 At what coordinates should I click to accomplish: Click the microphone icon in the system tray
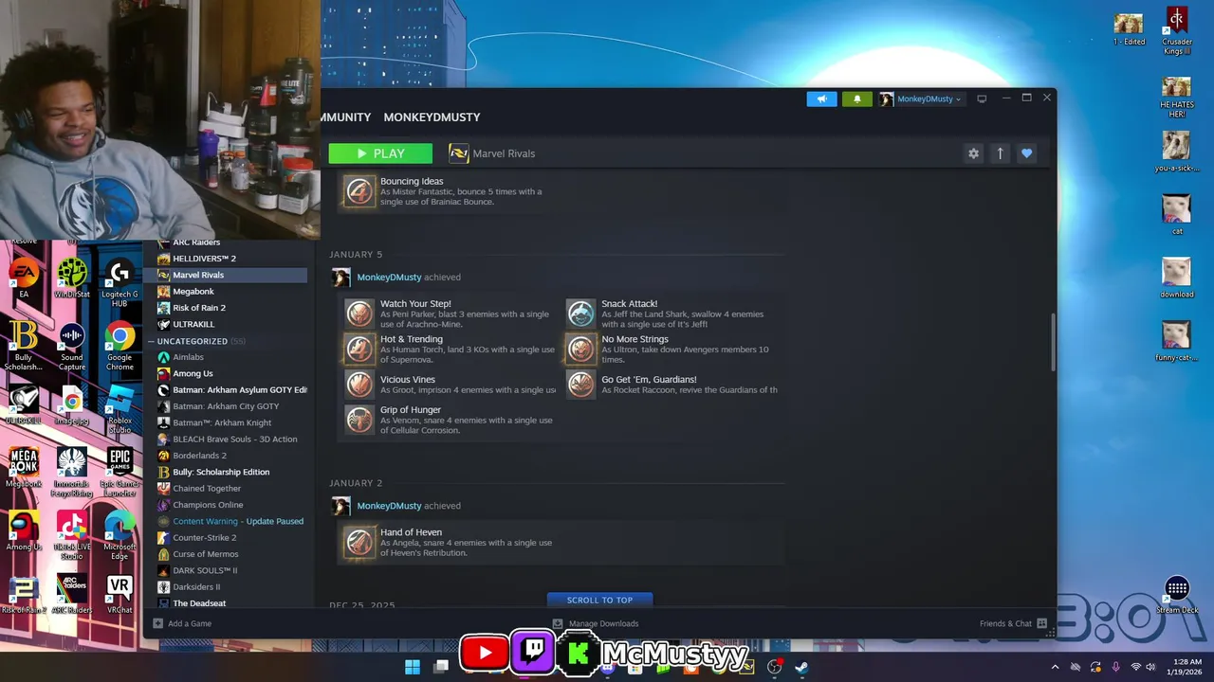coord(1115,667)
